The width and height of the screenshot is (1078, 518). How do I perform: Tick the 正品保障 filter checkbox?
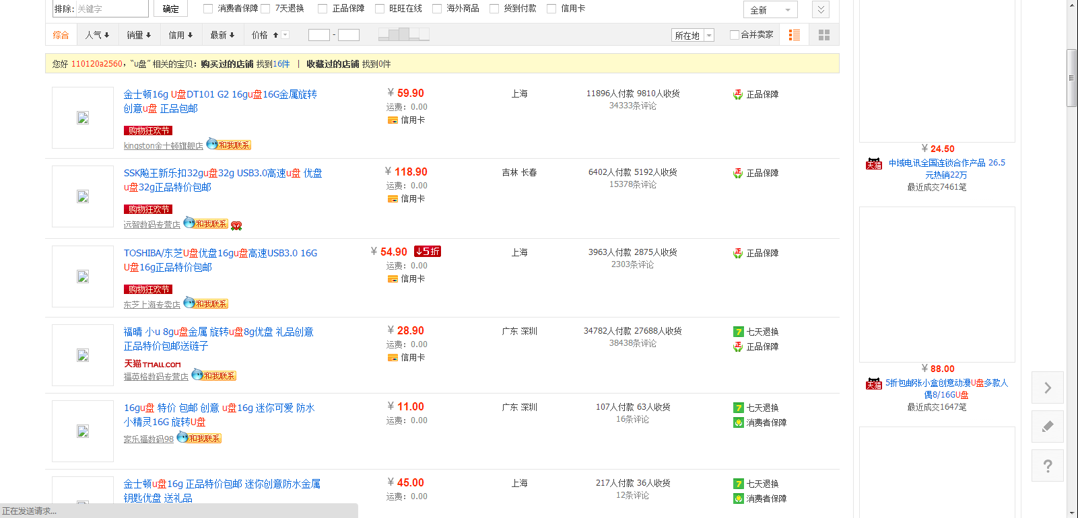[x=323, y=9]
